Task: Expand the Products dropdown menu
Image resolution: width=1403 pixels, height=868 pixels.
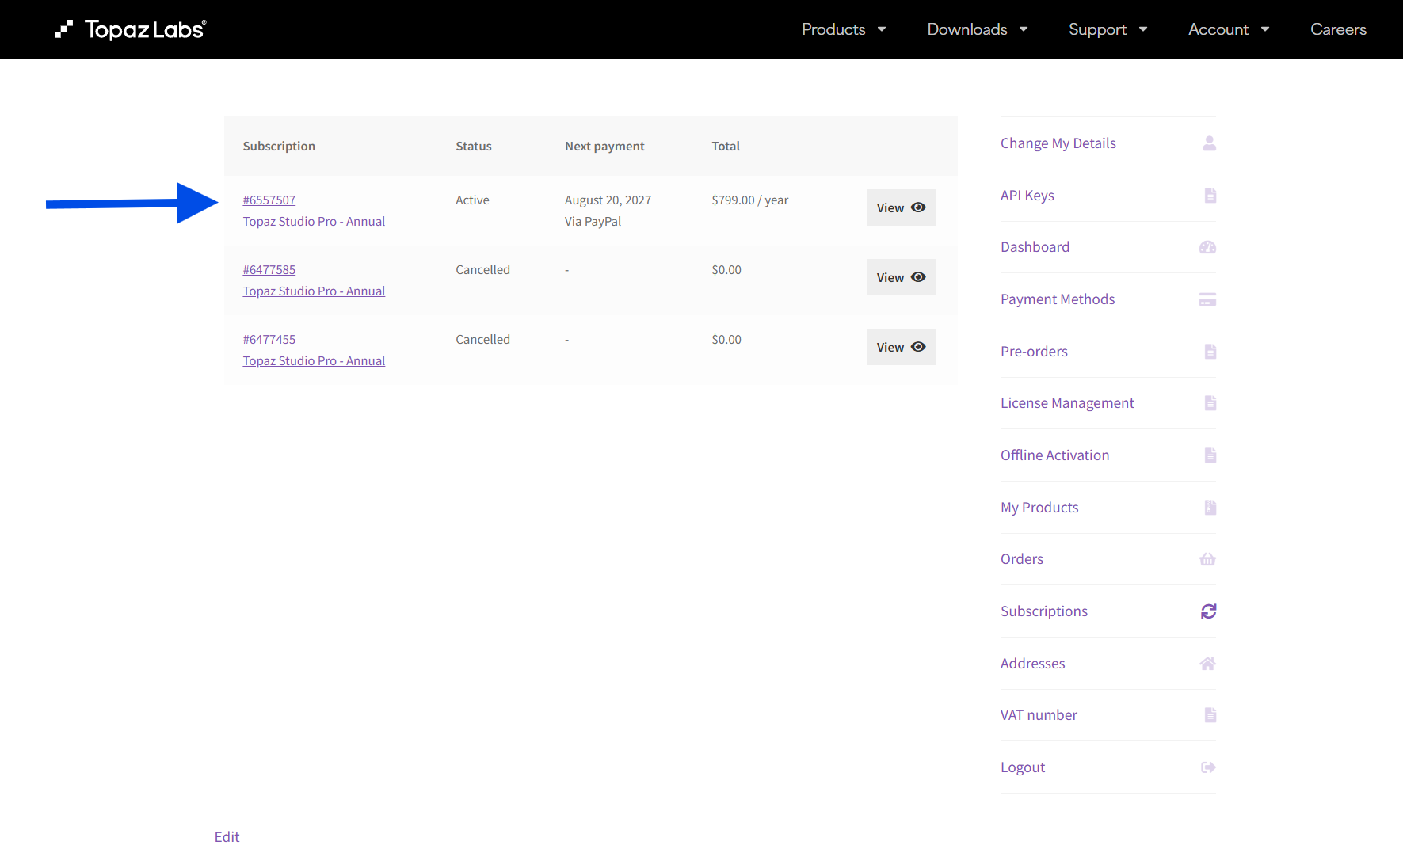Action: pos(844,29)
